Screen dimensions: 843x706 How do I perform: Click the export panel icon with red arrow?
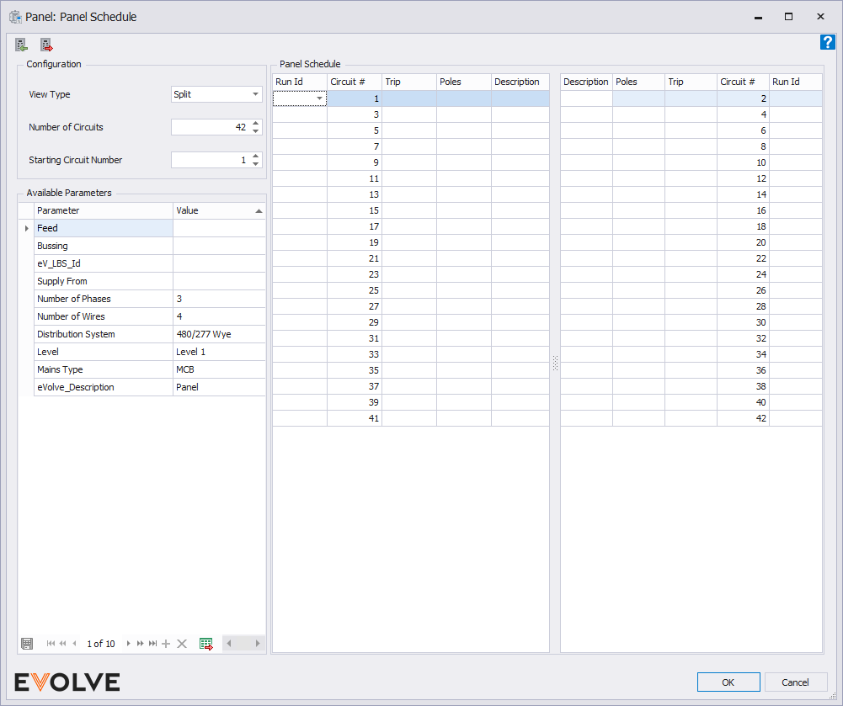[46, 45]
